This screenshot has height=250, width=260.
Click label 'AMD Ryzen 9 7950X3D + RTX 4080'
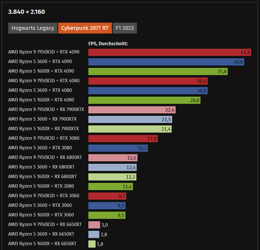(x=44, y=81)
